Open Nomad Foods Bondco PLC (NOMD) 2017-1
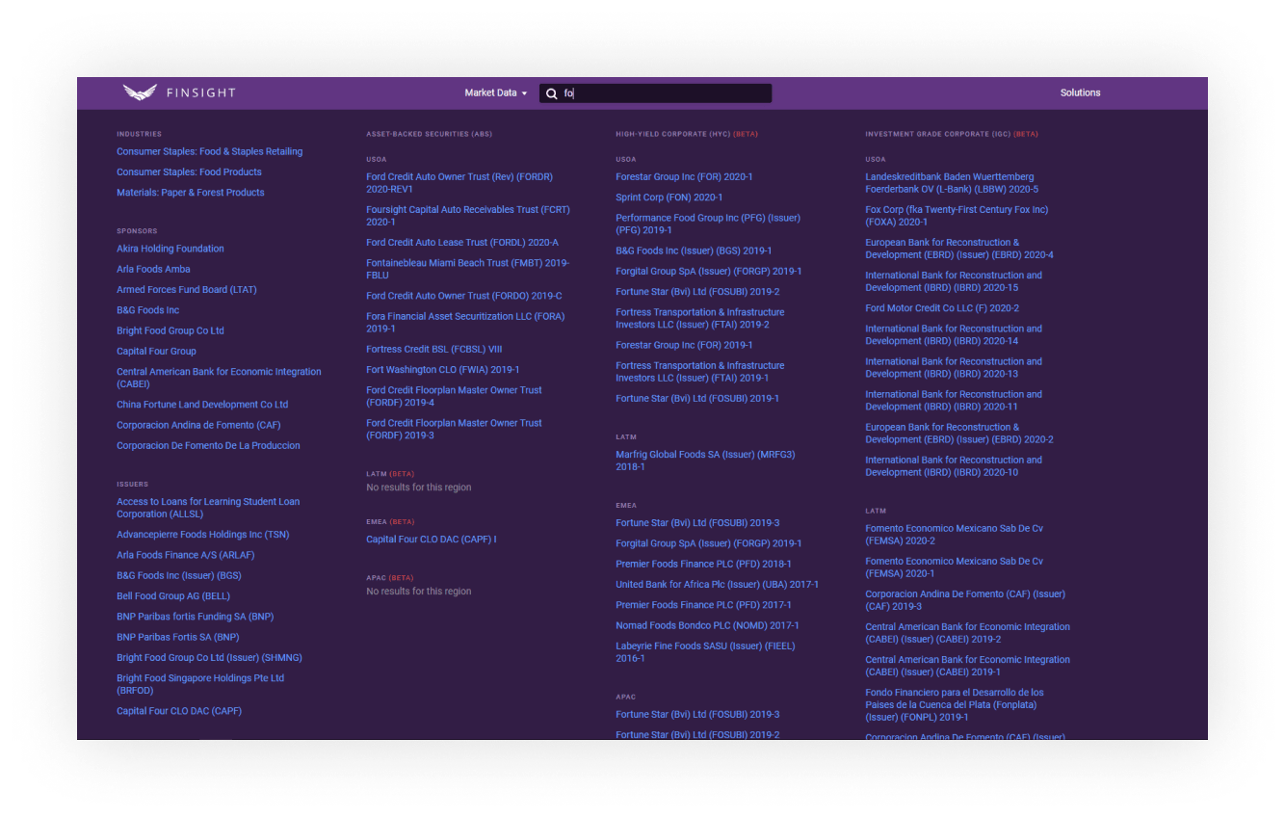 pyautogui.click(x=707, y=625)
